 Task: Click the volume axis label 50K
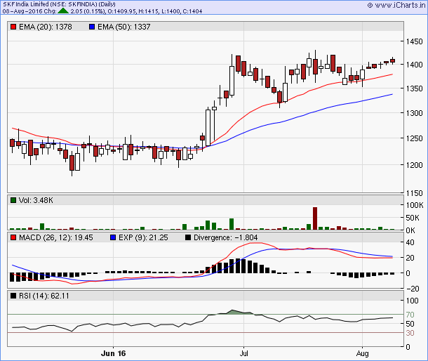point(413,218)
